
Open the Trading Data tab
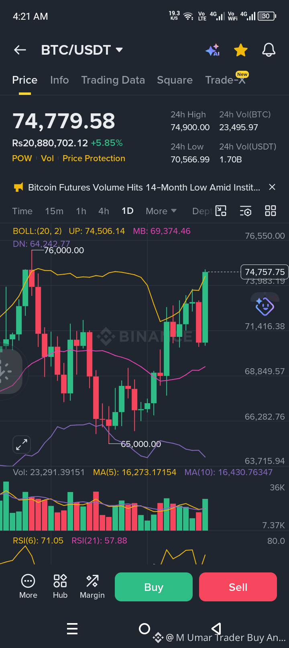113,80
